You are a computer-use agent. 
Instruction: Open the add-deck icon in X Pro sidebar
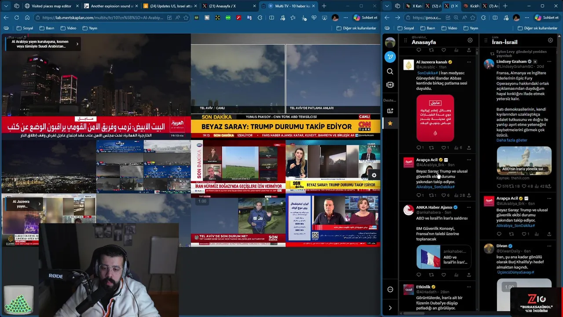(390, 111)
